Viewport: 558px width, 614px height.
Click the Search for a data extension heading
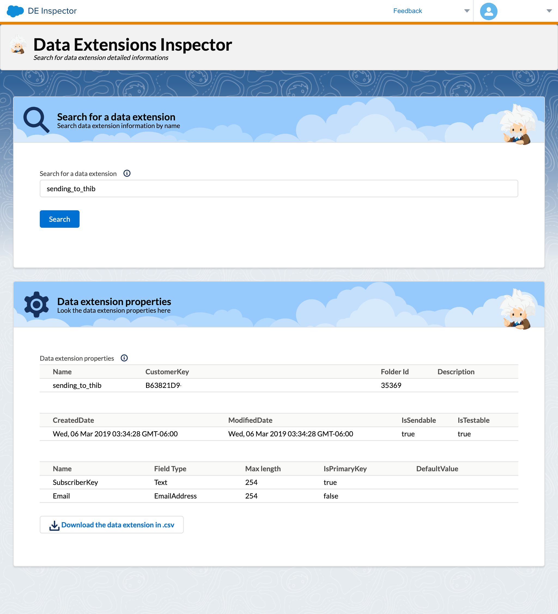point(116,117)
